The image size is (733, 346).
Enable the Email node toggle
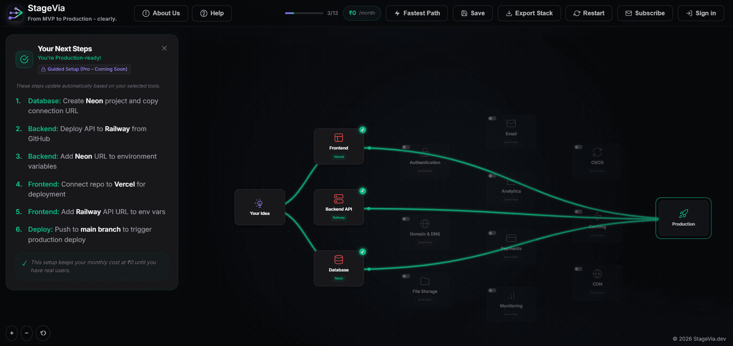[x=492, y=119]
